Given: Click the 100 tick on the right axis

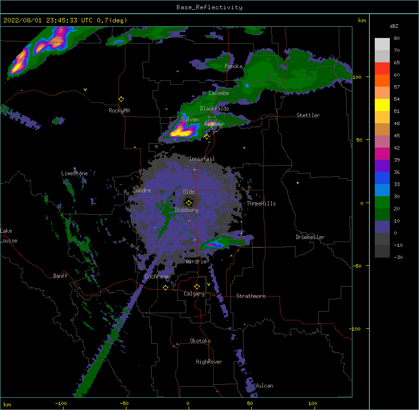Looking at the screenshot, I should coord(357,77).
